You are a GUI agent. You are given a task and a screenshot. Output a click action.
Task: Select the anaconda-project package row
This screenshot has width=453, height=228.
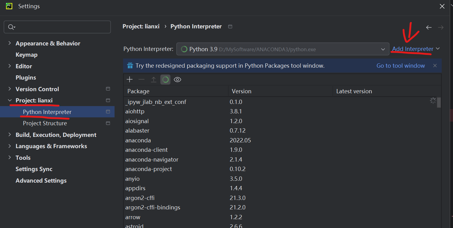[x=280, y=169]
